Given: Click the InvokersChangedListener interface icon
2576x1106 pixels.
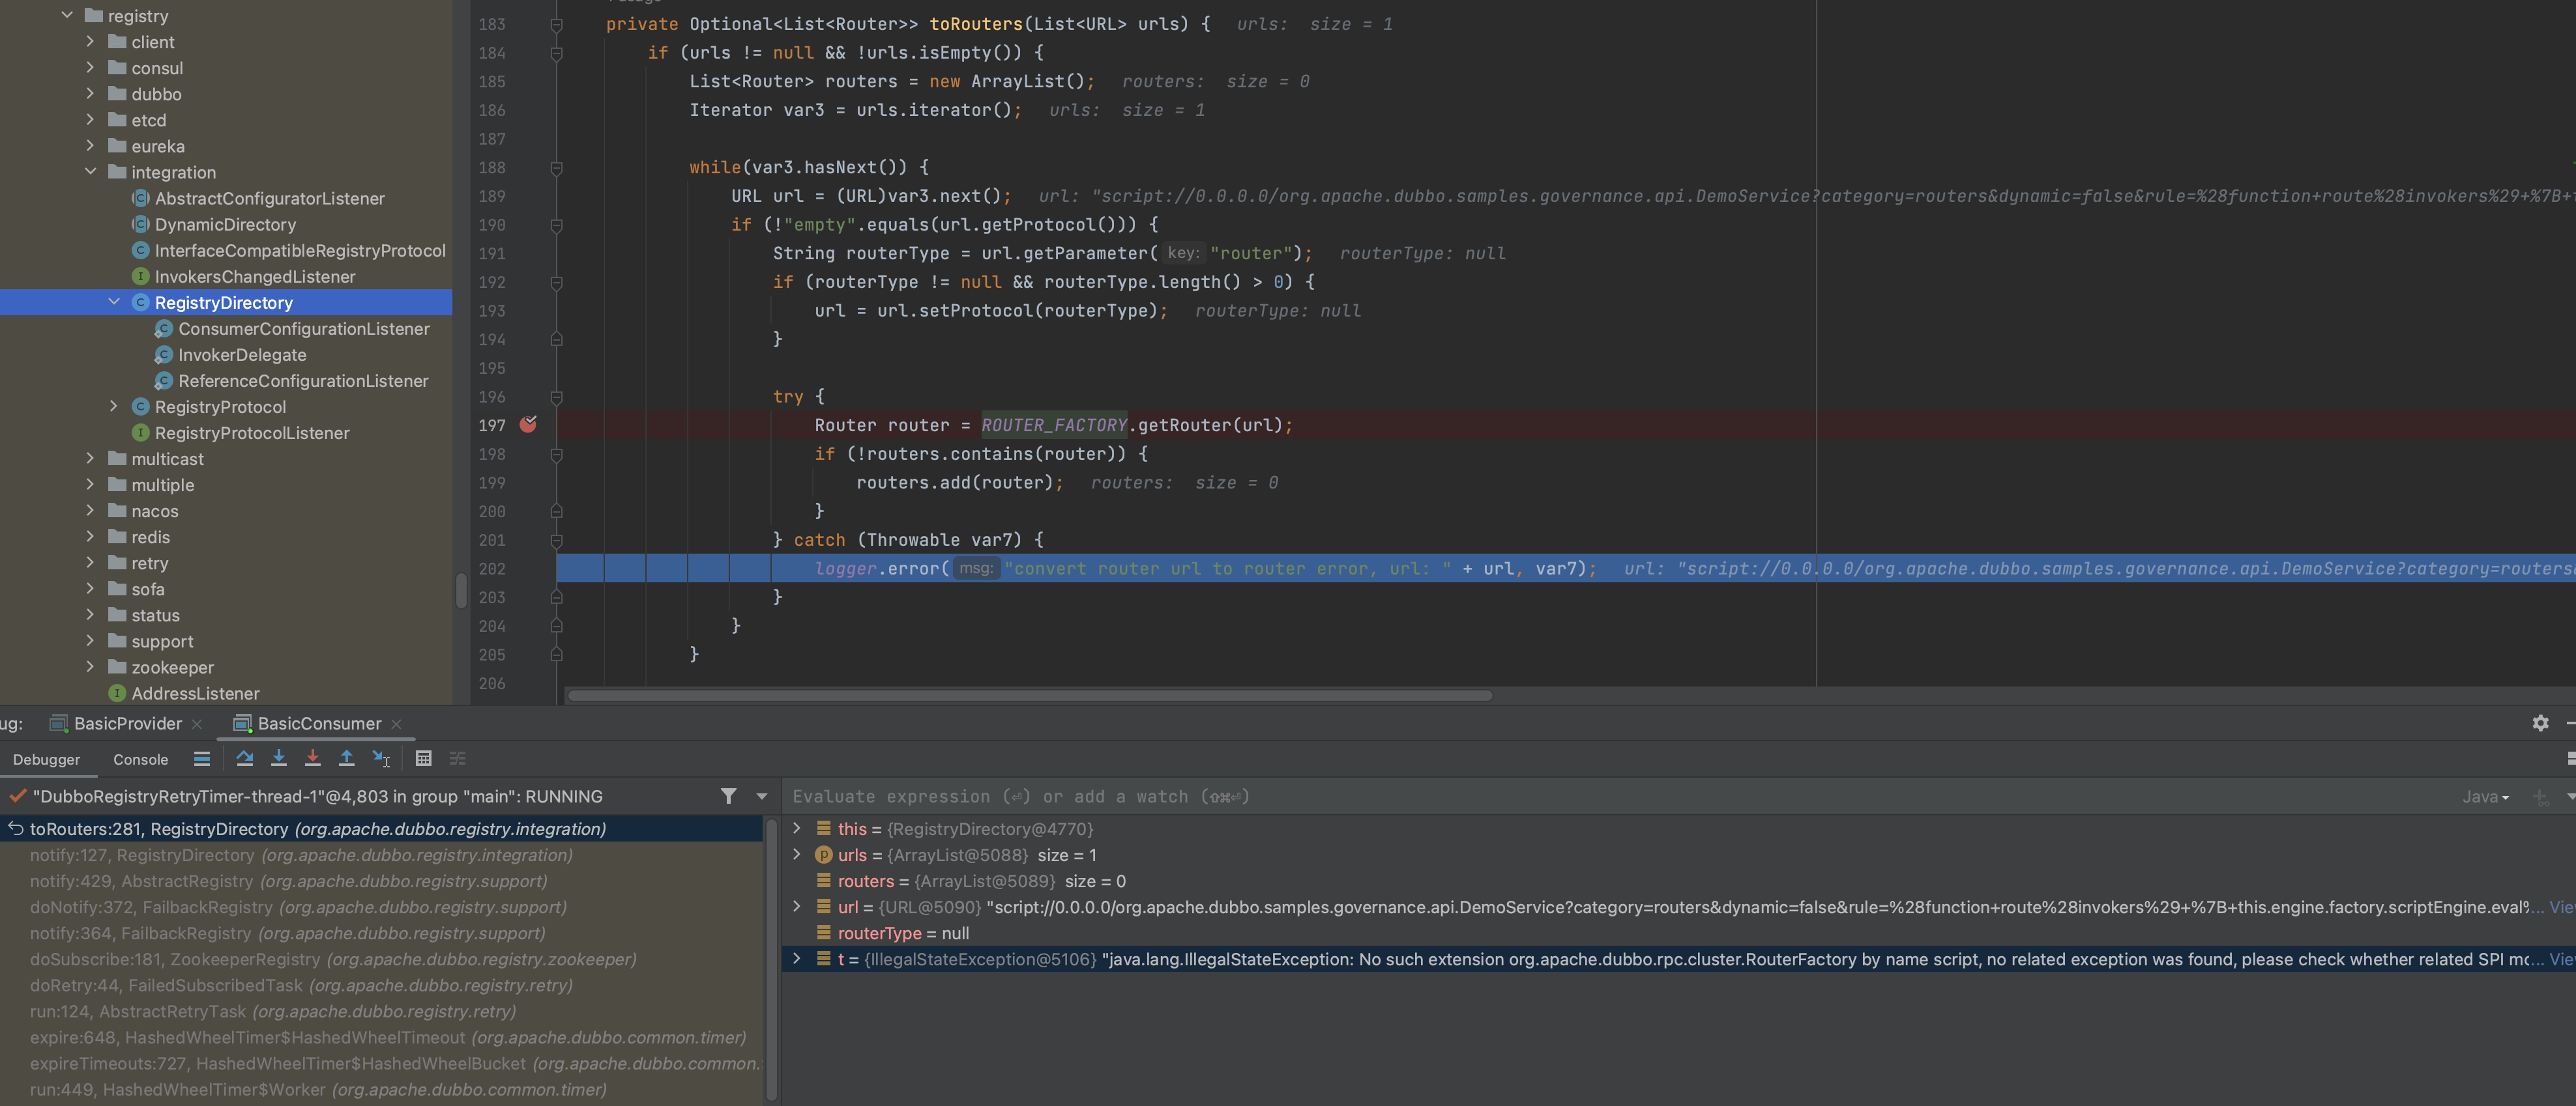Looking at the screenshot, I should tap(141, 276).
